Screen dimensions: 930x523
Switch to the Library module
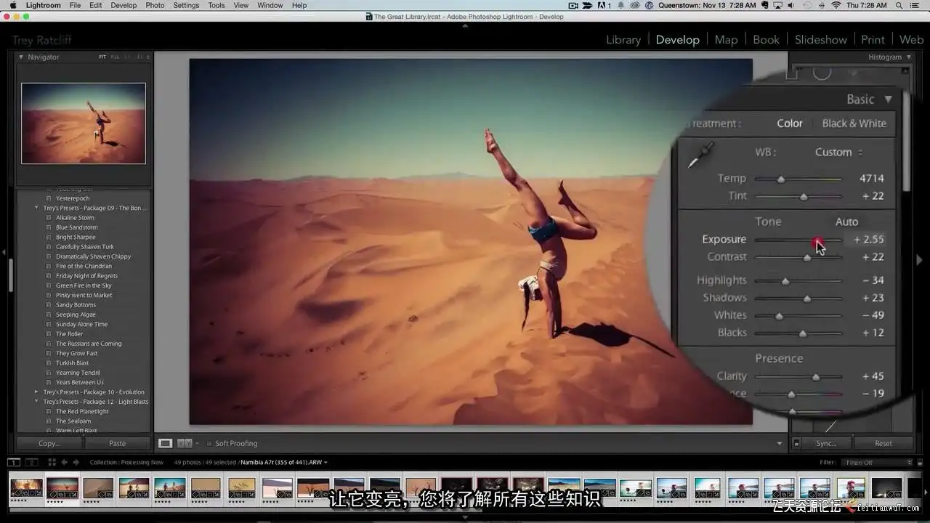623,40
